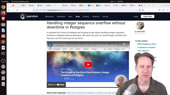
Task: Open Blog nav item
Action: [78, 16]
